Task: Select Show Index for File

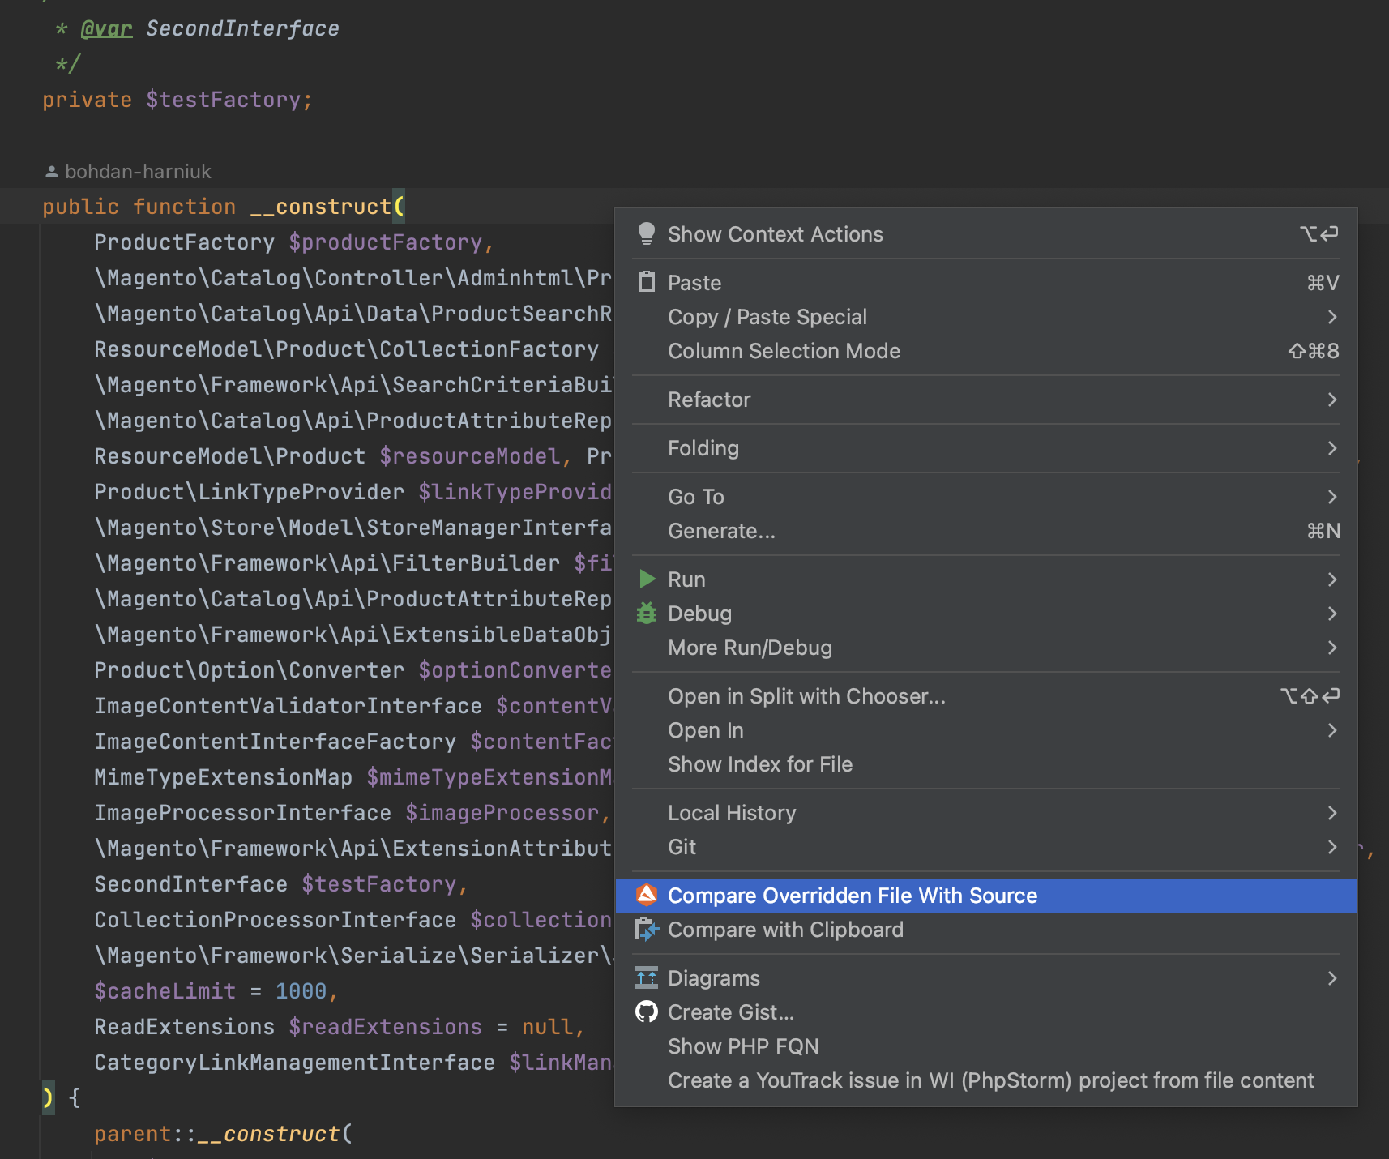Action: click(x=985, y=764)
